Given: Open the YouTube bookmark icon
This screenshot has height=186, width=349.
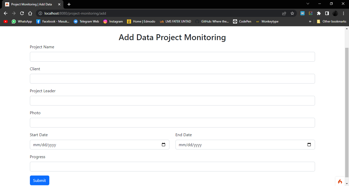Looking at the screenshot, I should [x=6, y=21].
